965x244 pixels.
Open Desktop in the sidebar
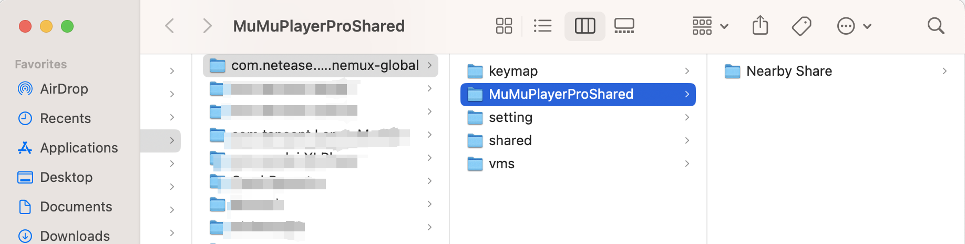(55, 177)
